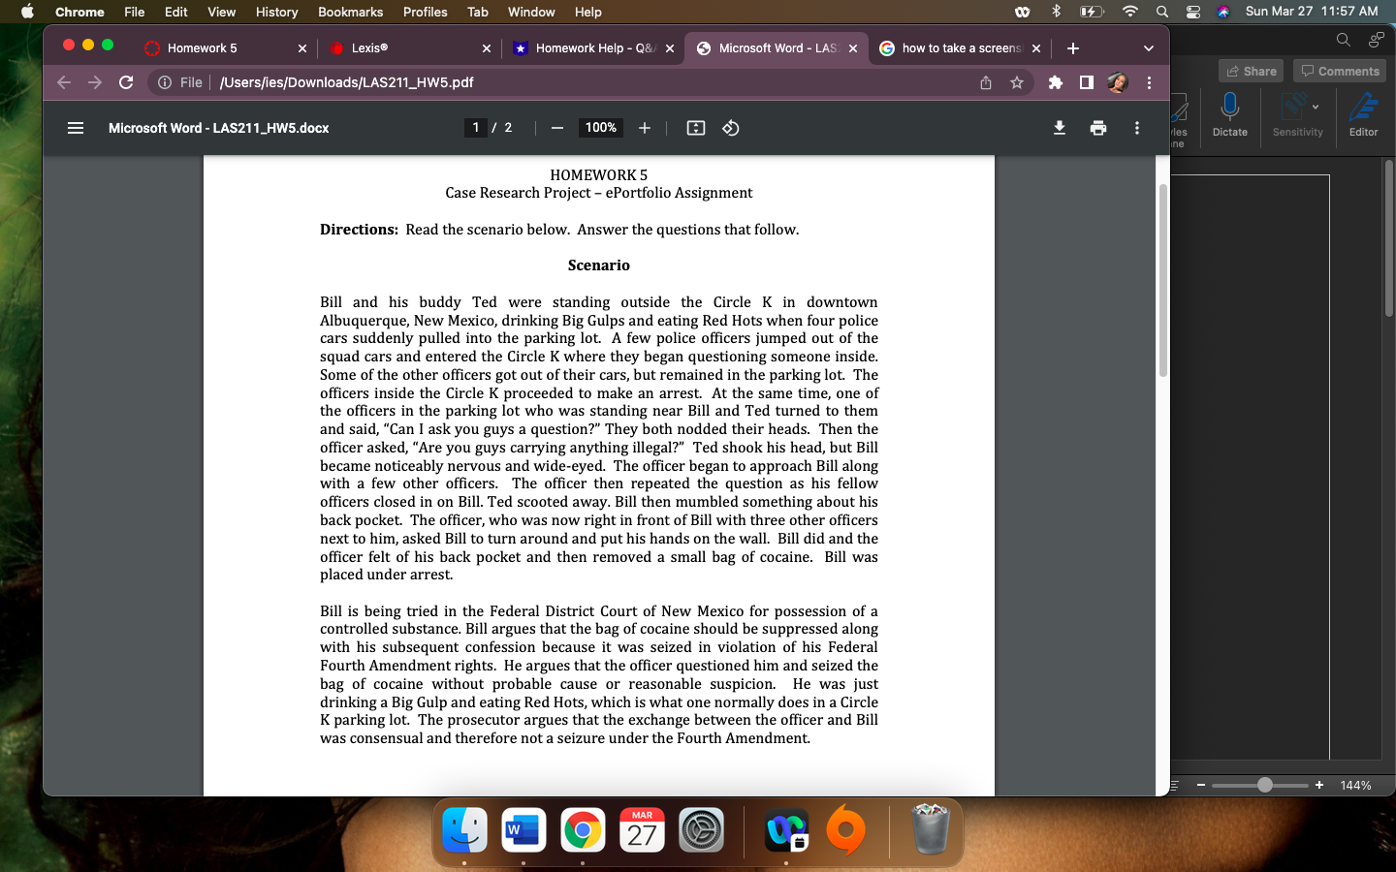Open the Chrome extensions puzzle icon

tap(1056, 82)
